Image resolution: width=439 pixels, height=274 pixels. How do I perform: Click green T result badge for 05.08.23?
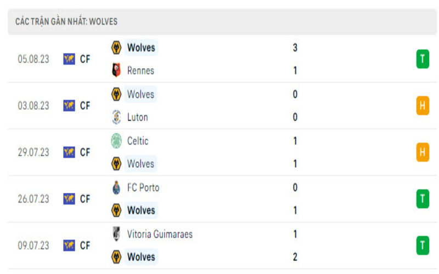[x=422, y=59]
